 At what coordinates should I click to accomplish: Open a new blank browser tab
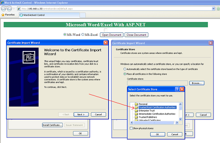point(83,15)
